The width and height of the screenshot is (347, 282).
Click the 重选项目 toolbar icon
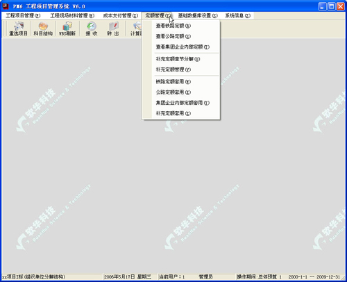18,28
